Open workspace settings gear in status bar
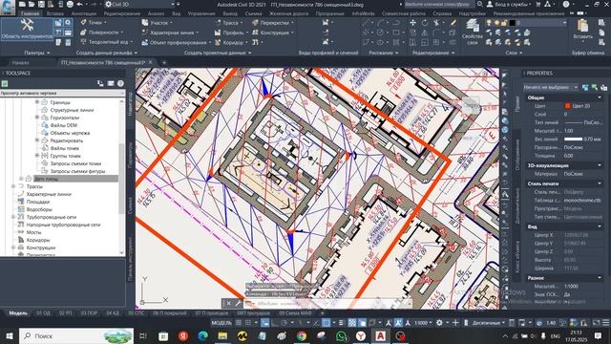The image size is (611, 344). point(439,323)
